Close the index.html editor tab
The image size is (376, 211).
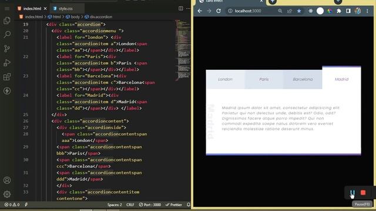point(45,9)
